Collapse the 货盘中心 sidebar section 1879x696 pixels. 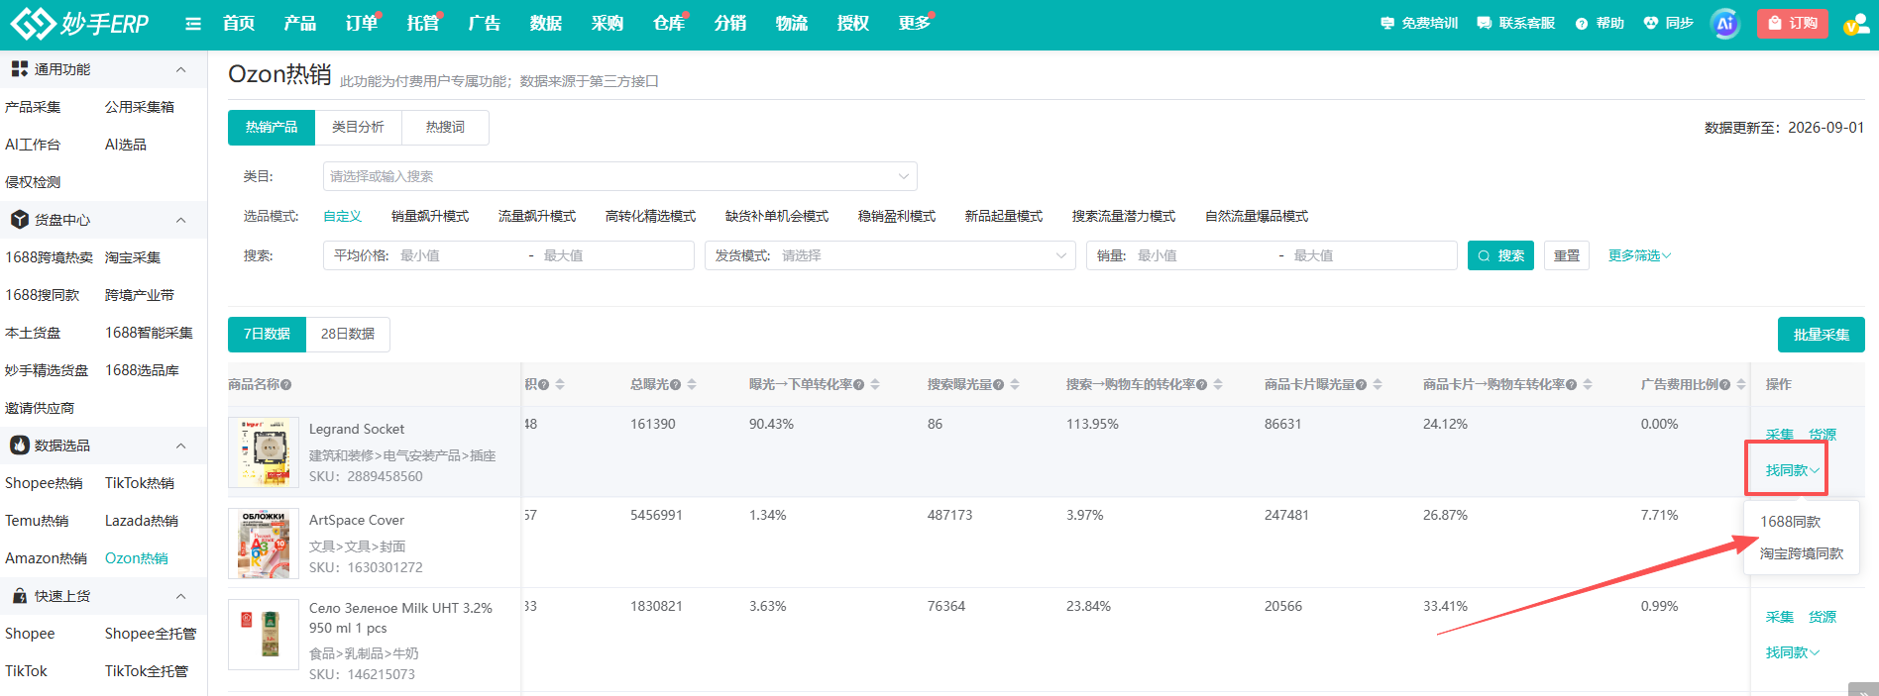[x=180, y=220]
